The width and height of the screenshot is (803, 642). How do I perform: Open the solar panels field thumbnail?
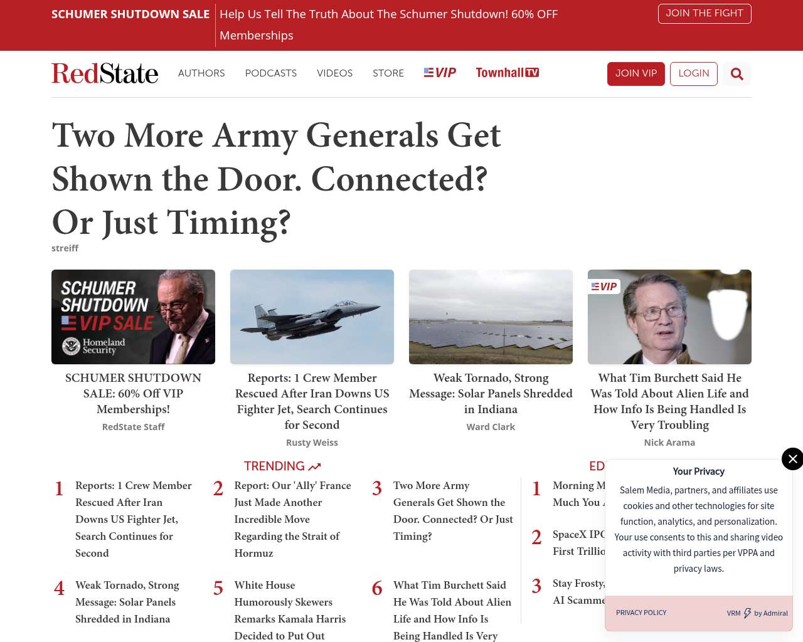(x=491, y=317)
